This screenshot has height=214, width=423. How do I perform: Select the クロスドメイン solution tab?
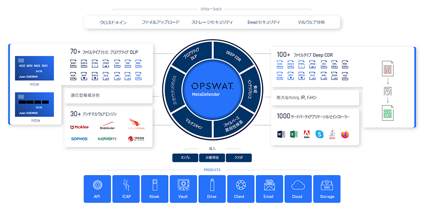(x=113, y=22)
